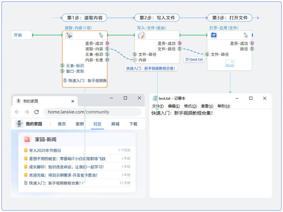This screenshot has height=212, width=283.
Task: Click the cursor picker icon in 读取-内容 node
Action: click(101, 35)
